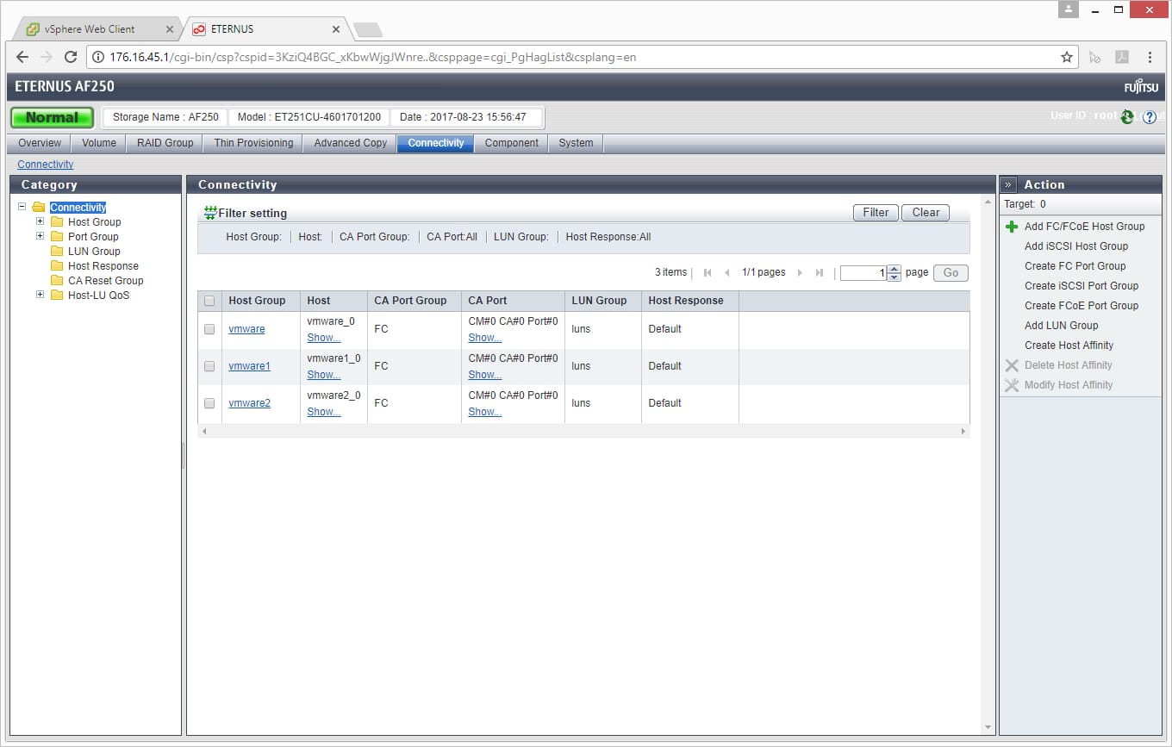Bookmark this page with the star icon
The image size is (1172, 747).
point(1067,57)
